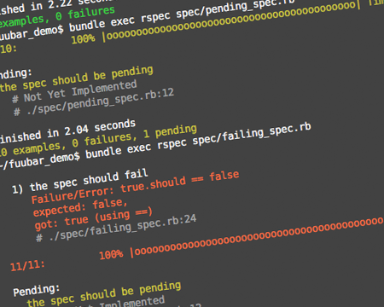
Task: Click the prompt "~/fuubar_demo$"
Action: (x=40, y=161)
